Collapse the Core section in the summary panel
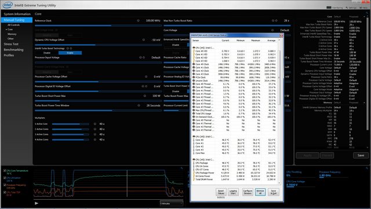Screen dimensions: 371x209 pyautogui.click(x=364, y=17)
